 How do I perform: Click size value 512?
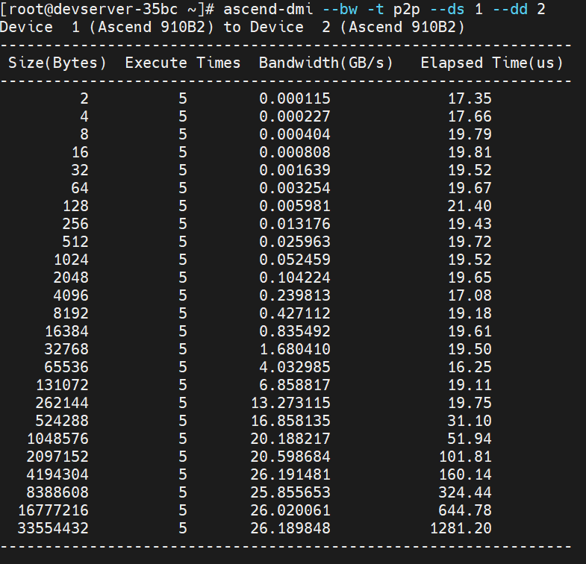75,242
